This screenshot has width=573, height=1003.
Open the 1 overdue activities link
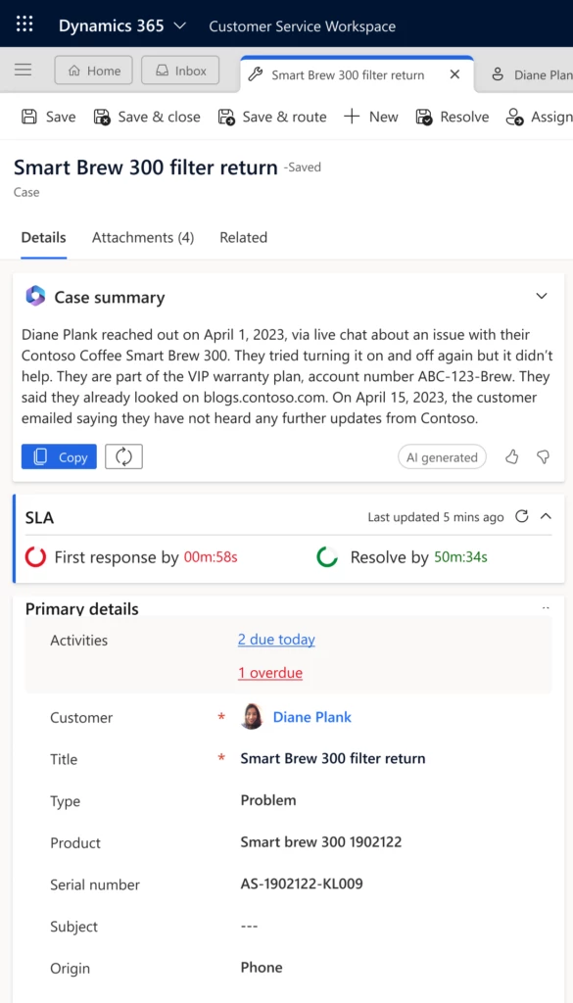pyautogui.click(x=270, y=672)
